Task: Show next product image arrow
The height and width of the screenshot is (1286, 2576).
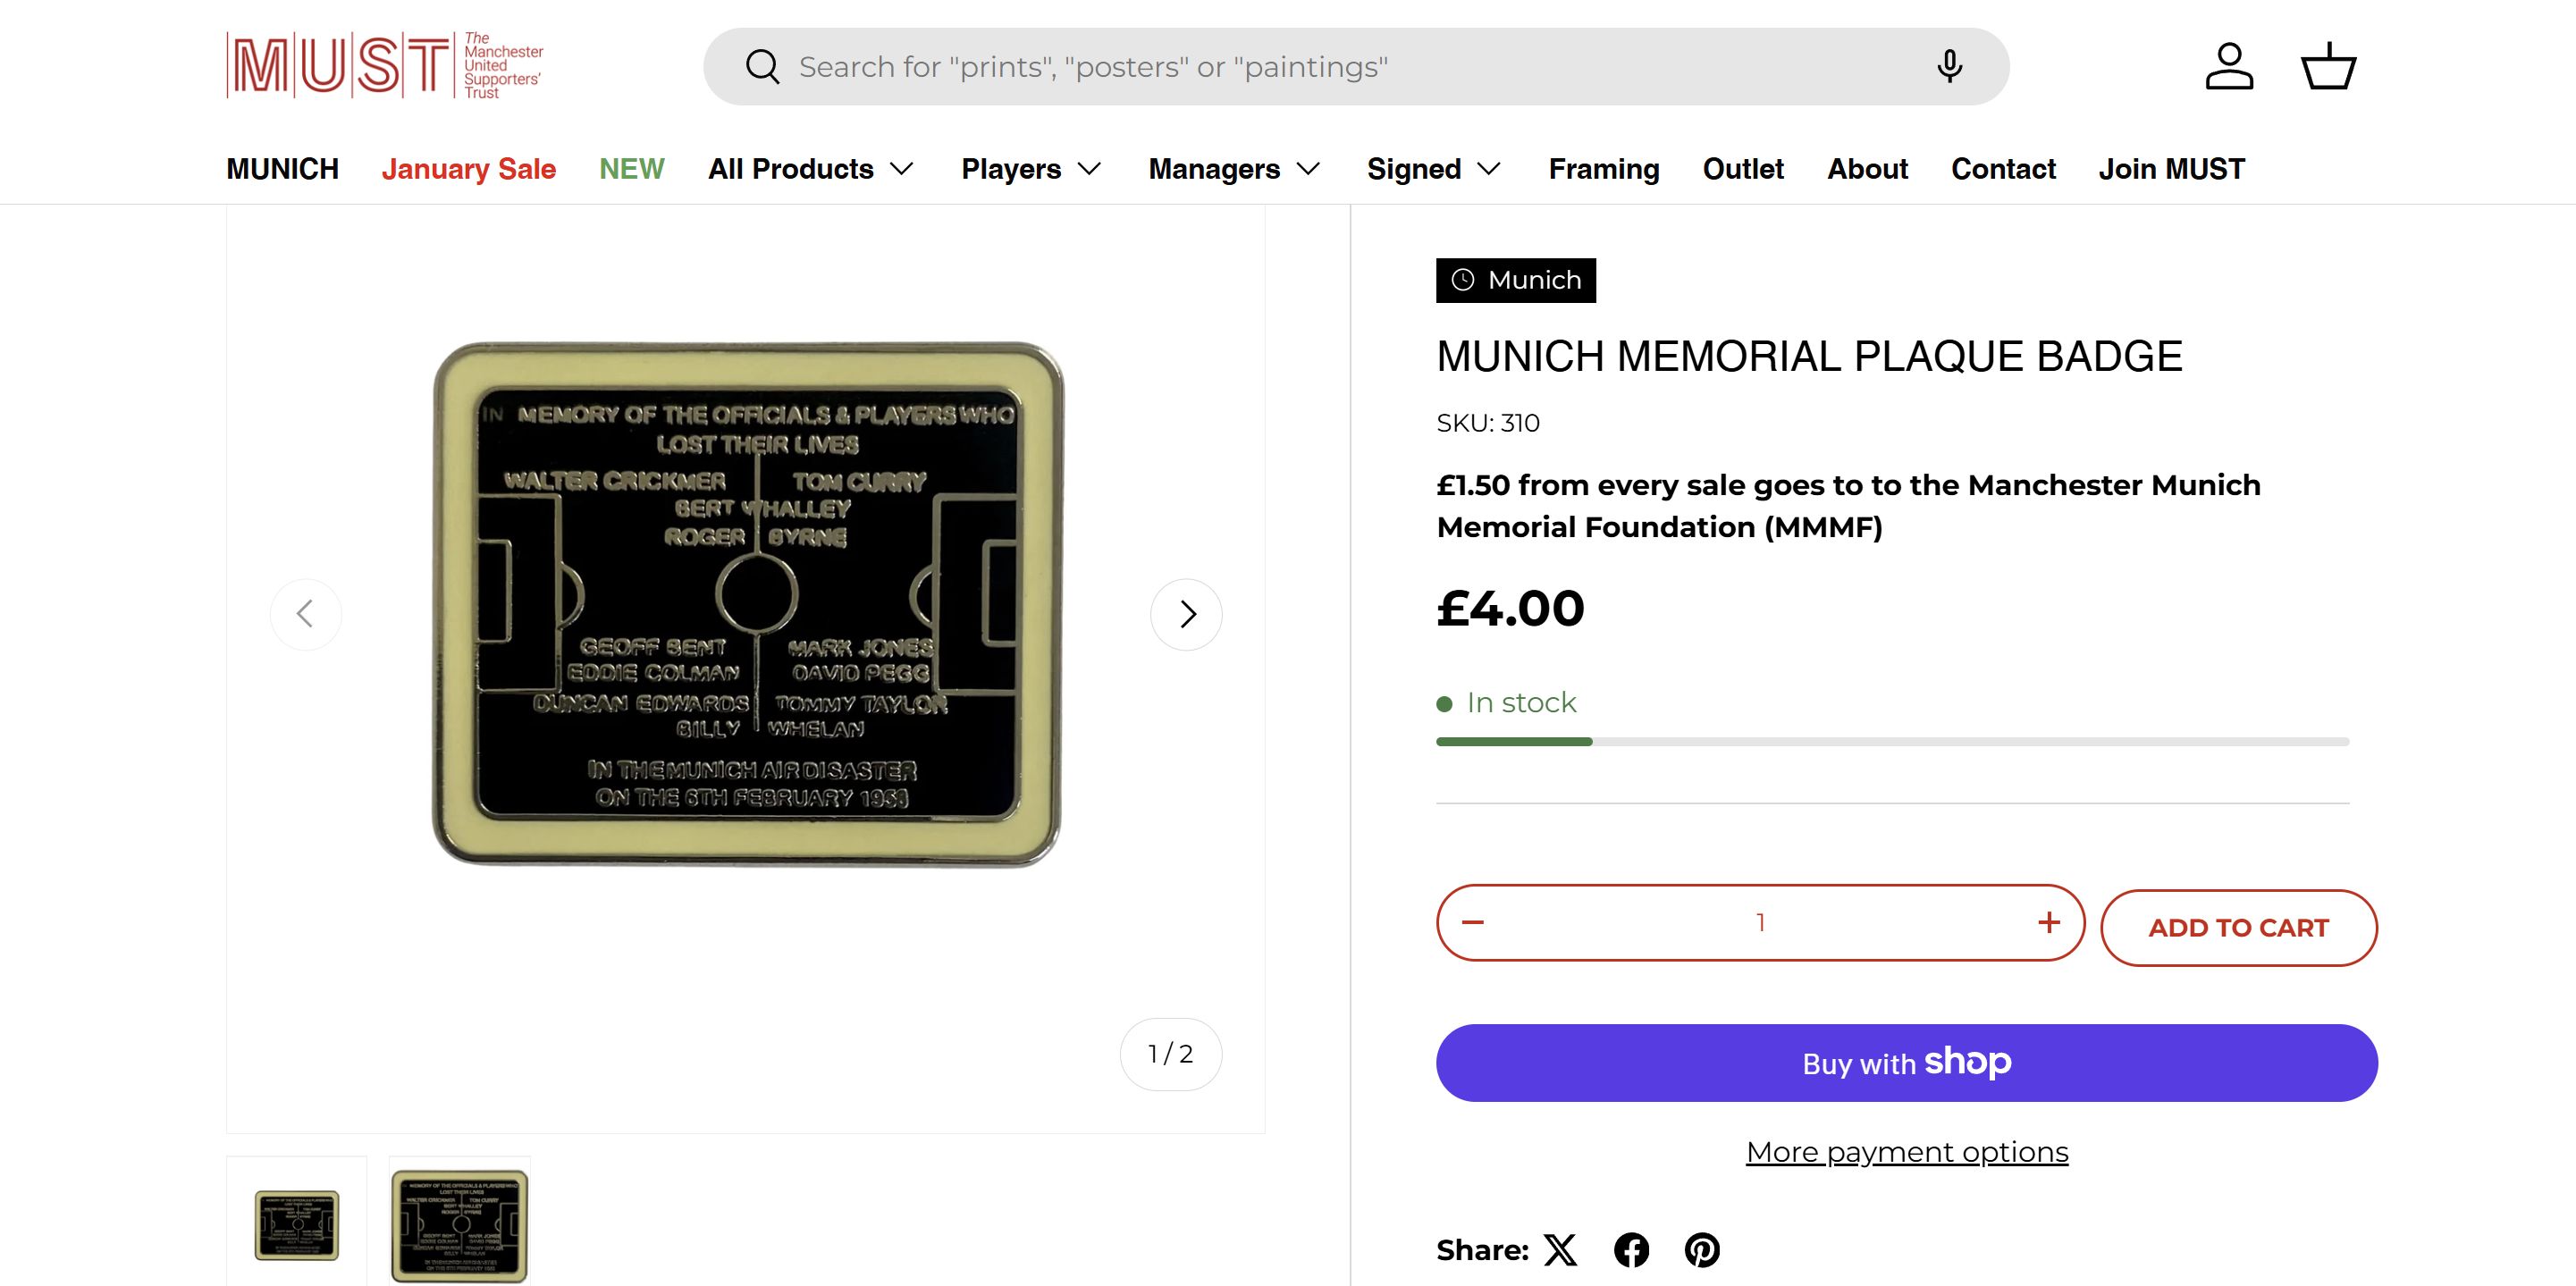Action: 1186,614
